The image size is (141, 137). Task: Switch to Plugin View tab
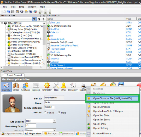point(33,134)
